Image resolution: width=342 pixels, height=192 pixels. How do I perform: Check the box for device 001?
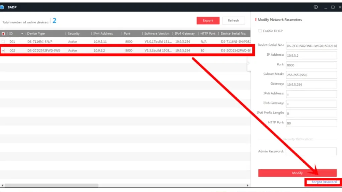click(3, 42)
